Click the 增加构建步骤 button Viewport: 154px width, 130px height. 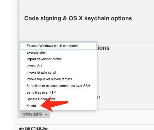(x=35, y=114)
